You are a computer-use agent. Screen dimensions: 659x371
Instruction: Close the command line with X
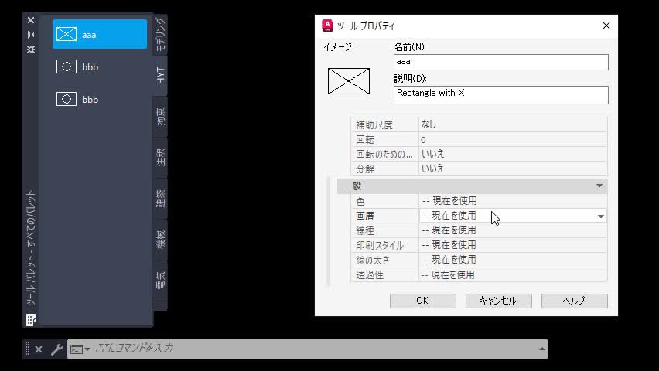click(39, 349)
